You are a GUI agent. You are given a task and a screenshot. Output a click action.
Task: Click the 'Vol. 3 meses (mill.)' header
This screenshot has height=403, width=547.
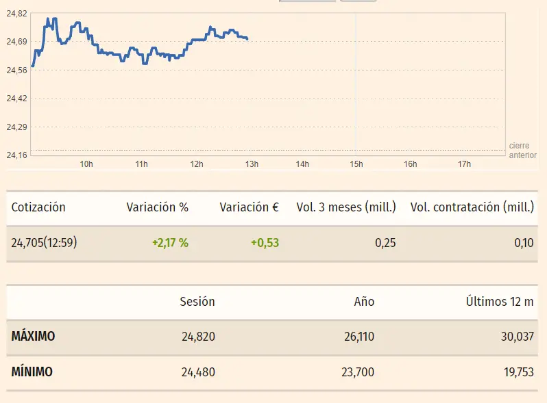tap(346, 207)
